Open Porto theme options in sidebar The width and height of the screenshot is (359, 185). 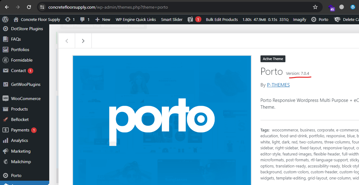pyautogui.click(x=25, y=176)
